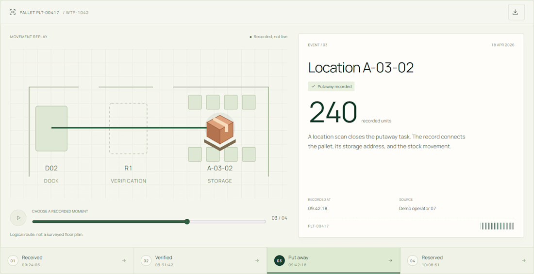This screenshot has width=534, height=274.
Task: Select the Put away step
Action: point(334,260)
